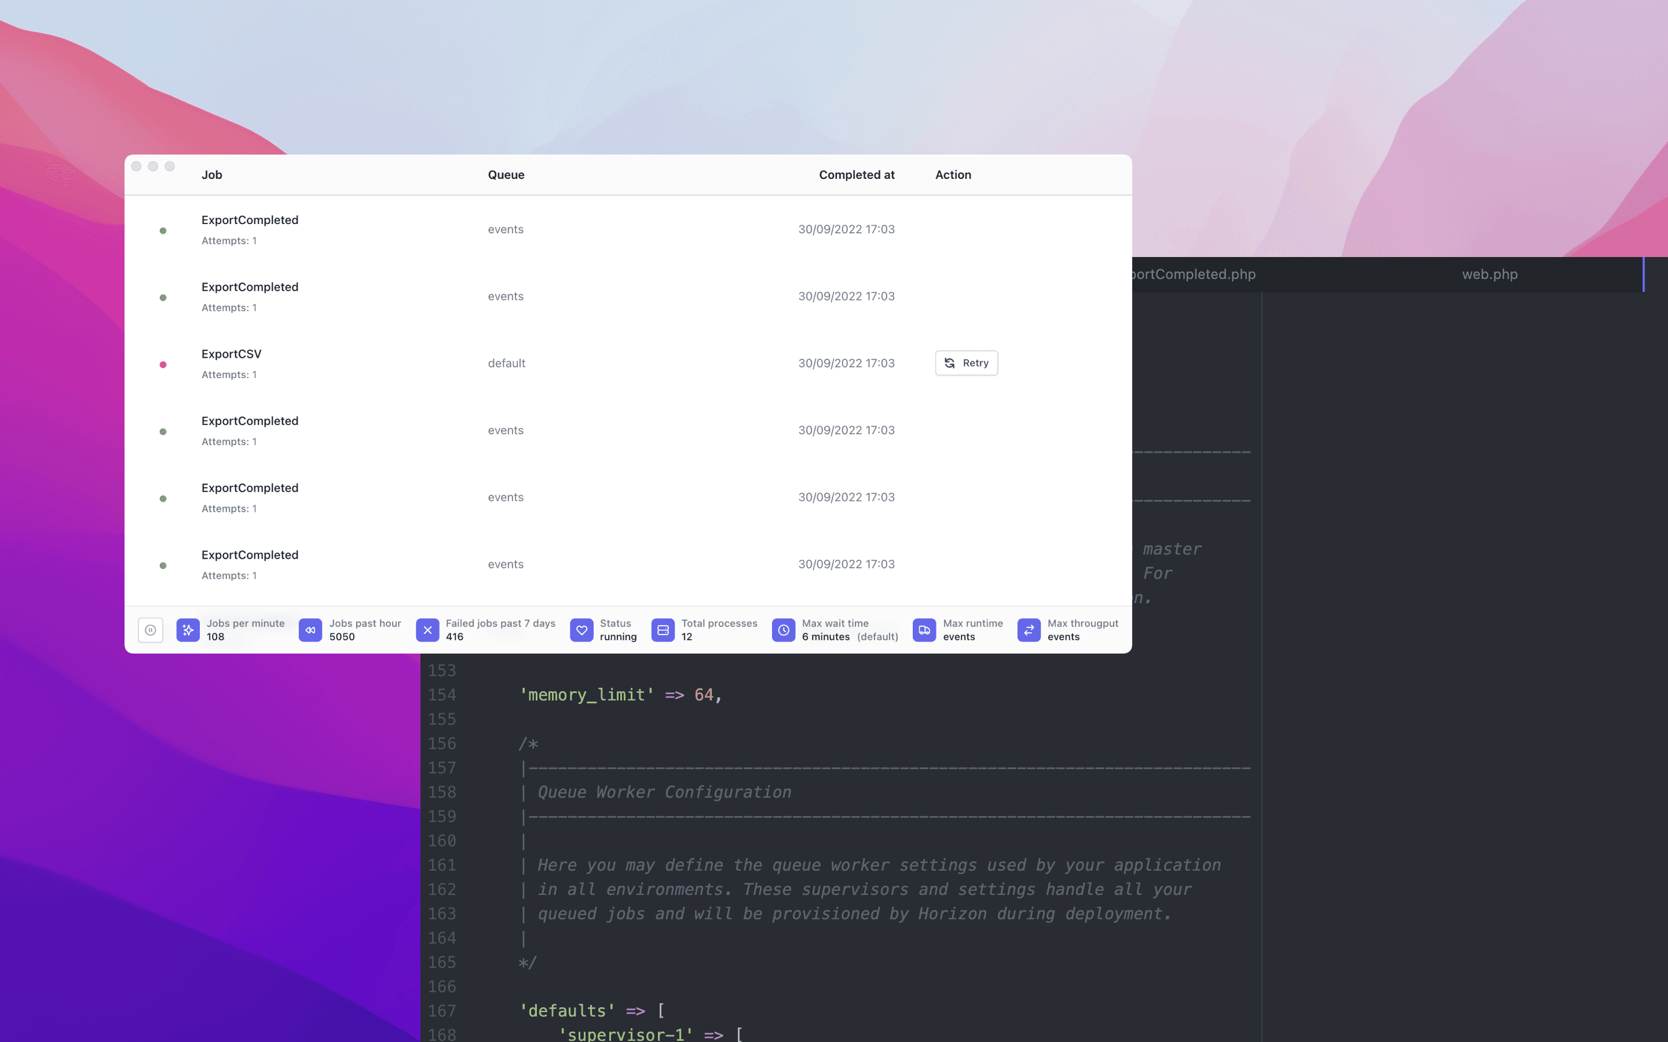This screenshot has height=1042, width=1668.
Task: Click the Status heart icon
Action: click(x=581, y=630)
